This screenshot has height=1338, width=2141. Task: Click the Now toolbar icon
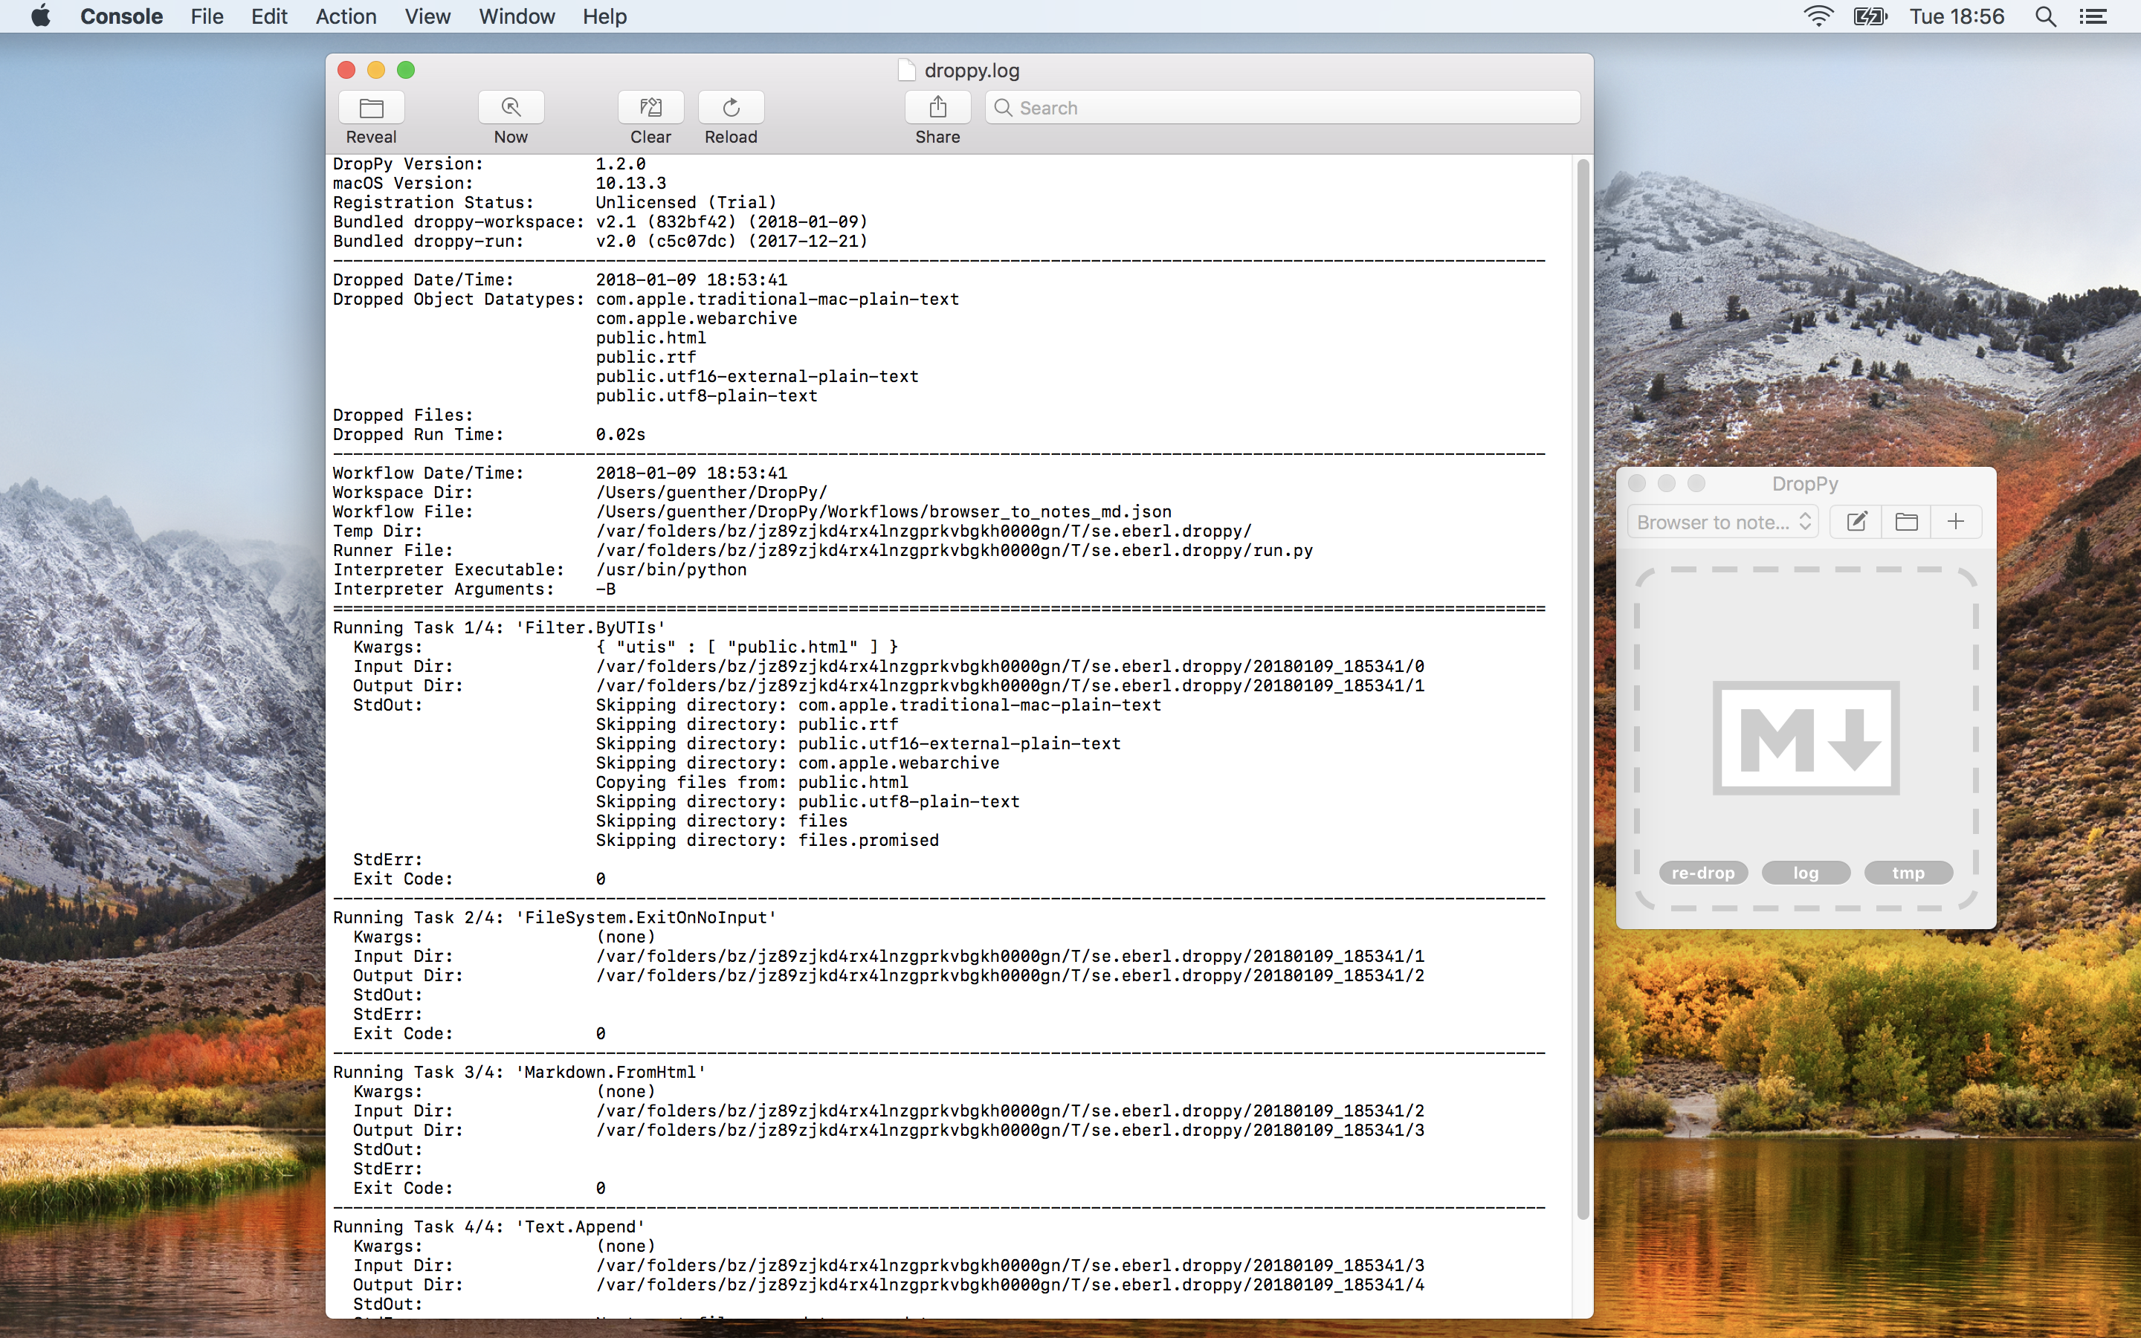click(511, 108)
